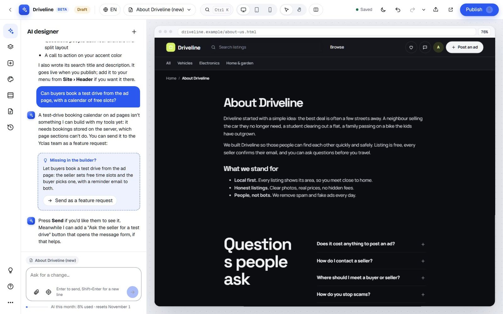Expand "How do I contact a seller?" question
Image resolution: width=503 pixels, height=314 pixels.
pos(371,261)
